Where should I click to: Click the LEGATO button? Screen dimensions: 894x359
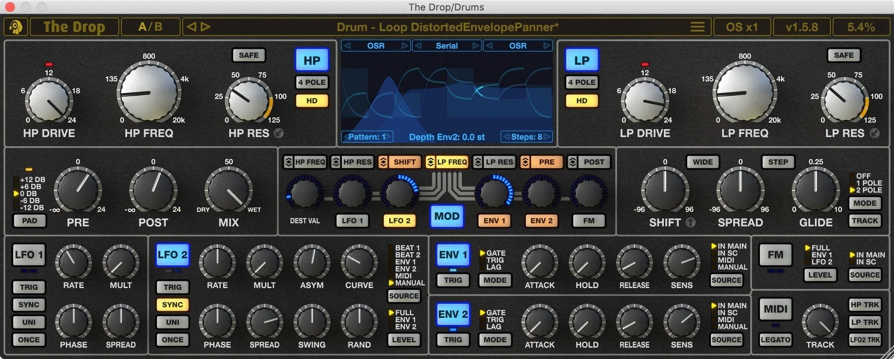click(x=775, y=340)
